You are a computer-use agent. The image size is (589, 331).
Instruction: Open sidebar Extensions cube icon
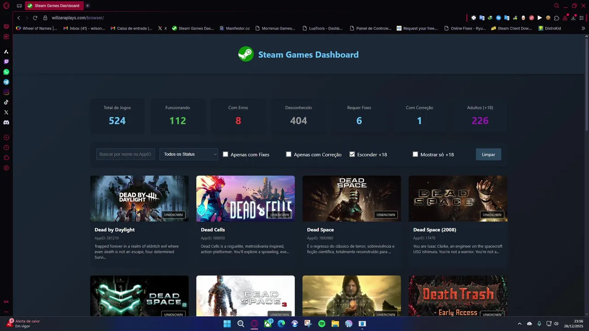6,158
